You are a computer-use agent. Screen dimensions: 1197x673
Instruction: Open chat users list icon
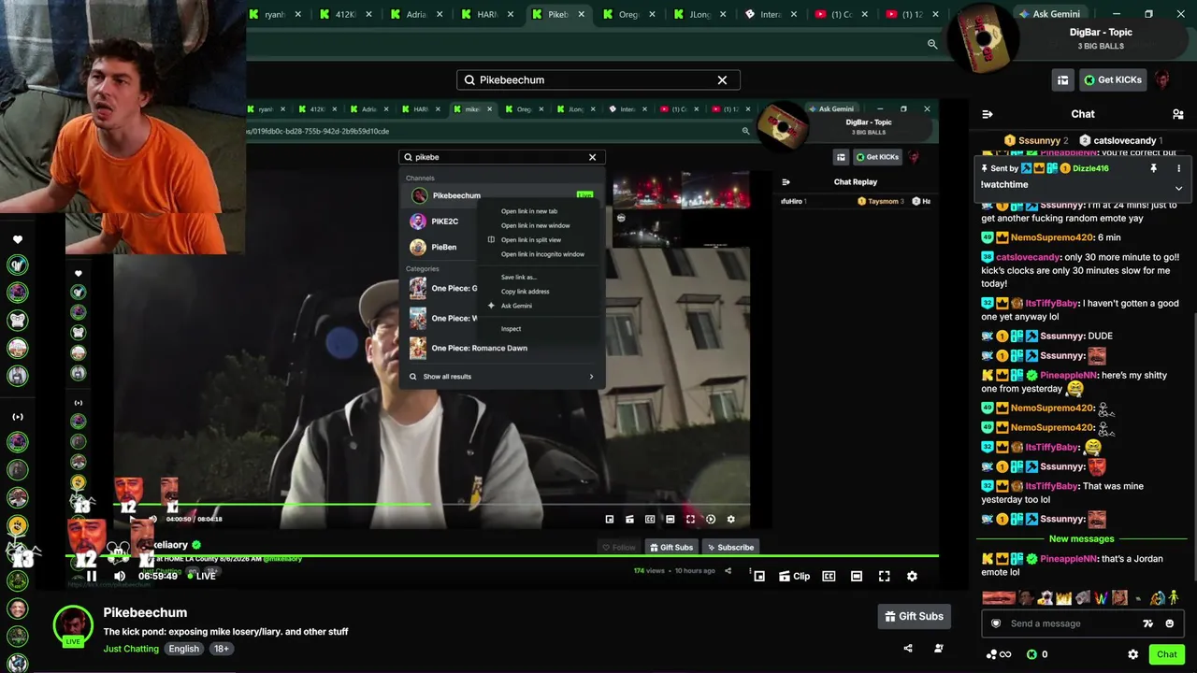[1178, 114]
